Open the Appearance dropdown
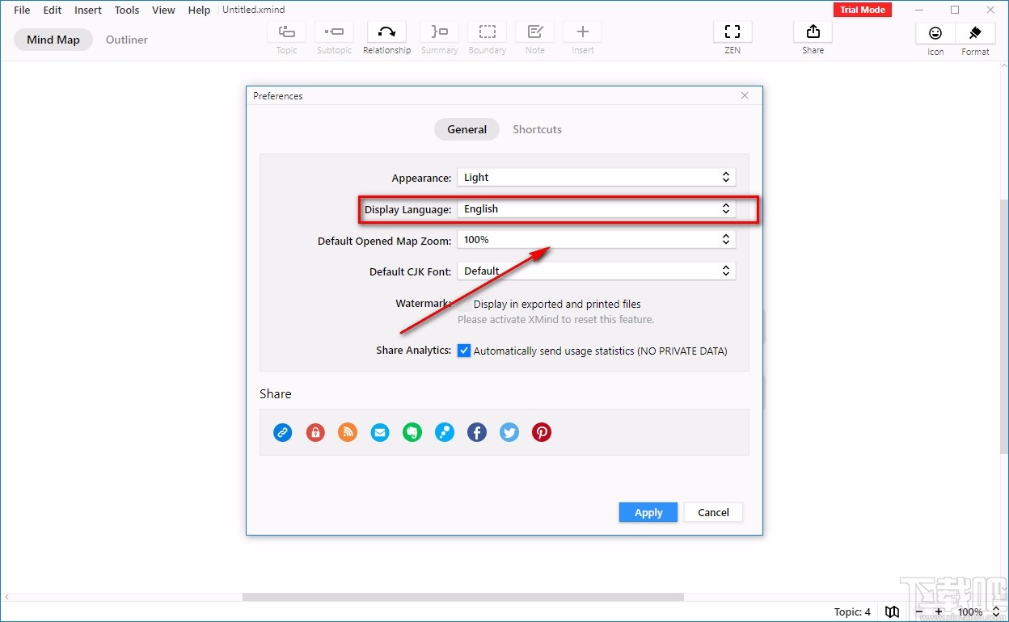The image size is (1009, 622). tap(597, 177)
